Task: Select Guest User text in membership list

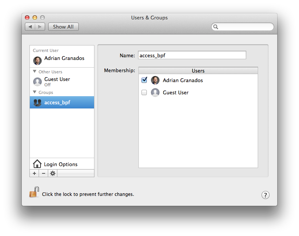Action: pyautogui.click(x=175, y=92)
